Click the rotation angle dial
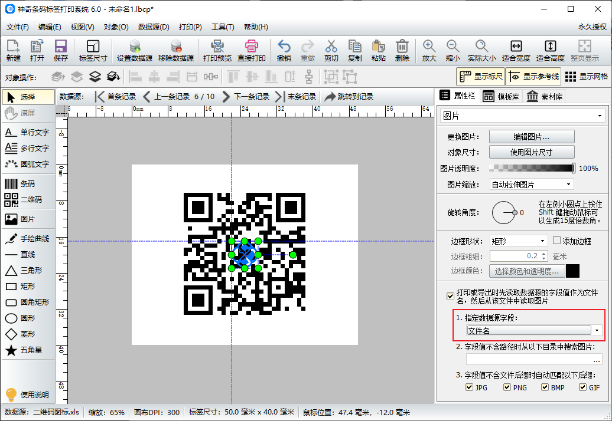The image size is (612, 421). pos(503,213)
